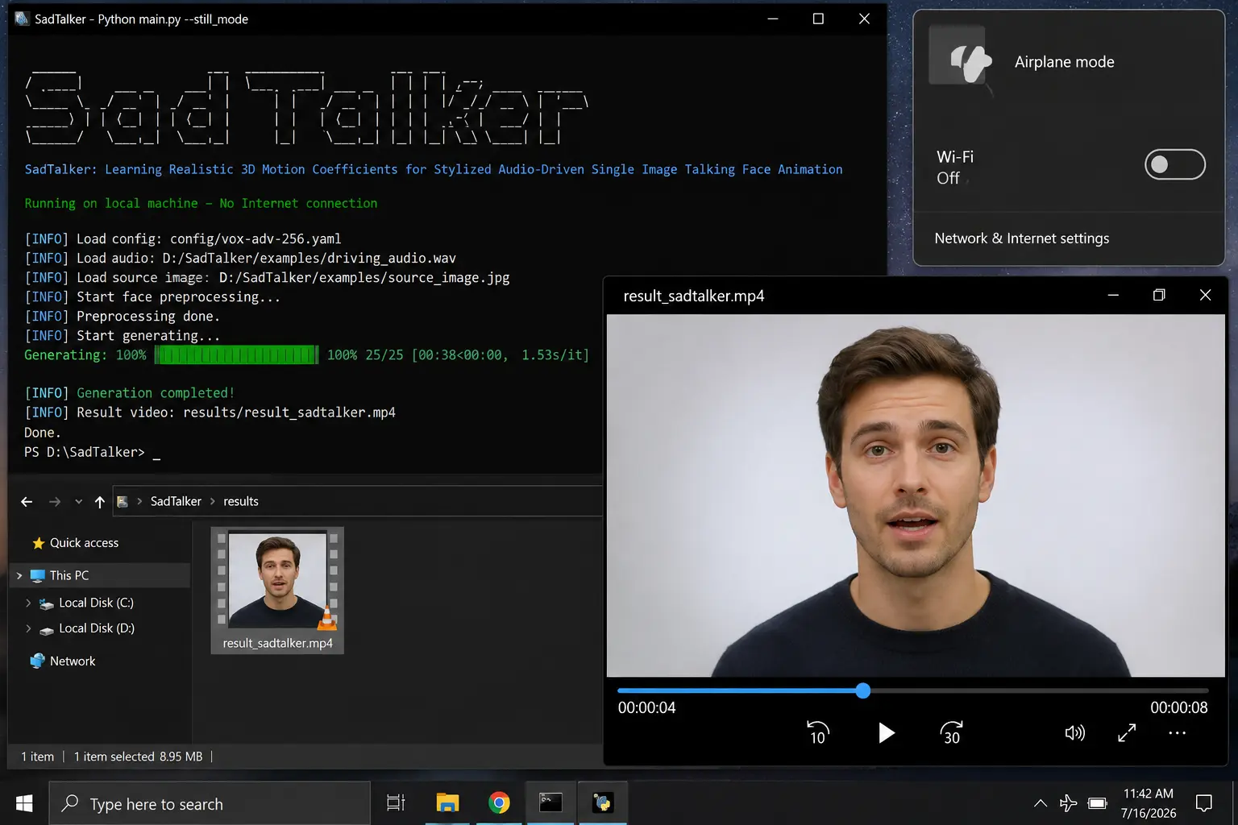Go back in File Explorer
Image resolution: width=1238 pixels, height=825 pixels.
pos(27,502)
